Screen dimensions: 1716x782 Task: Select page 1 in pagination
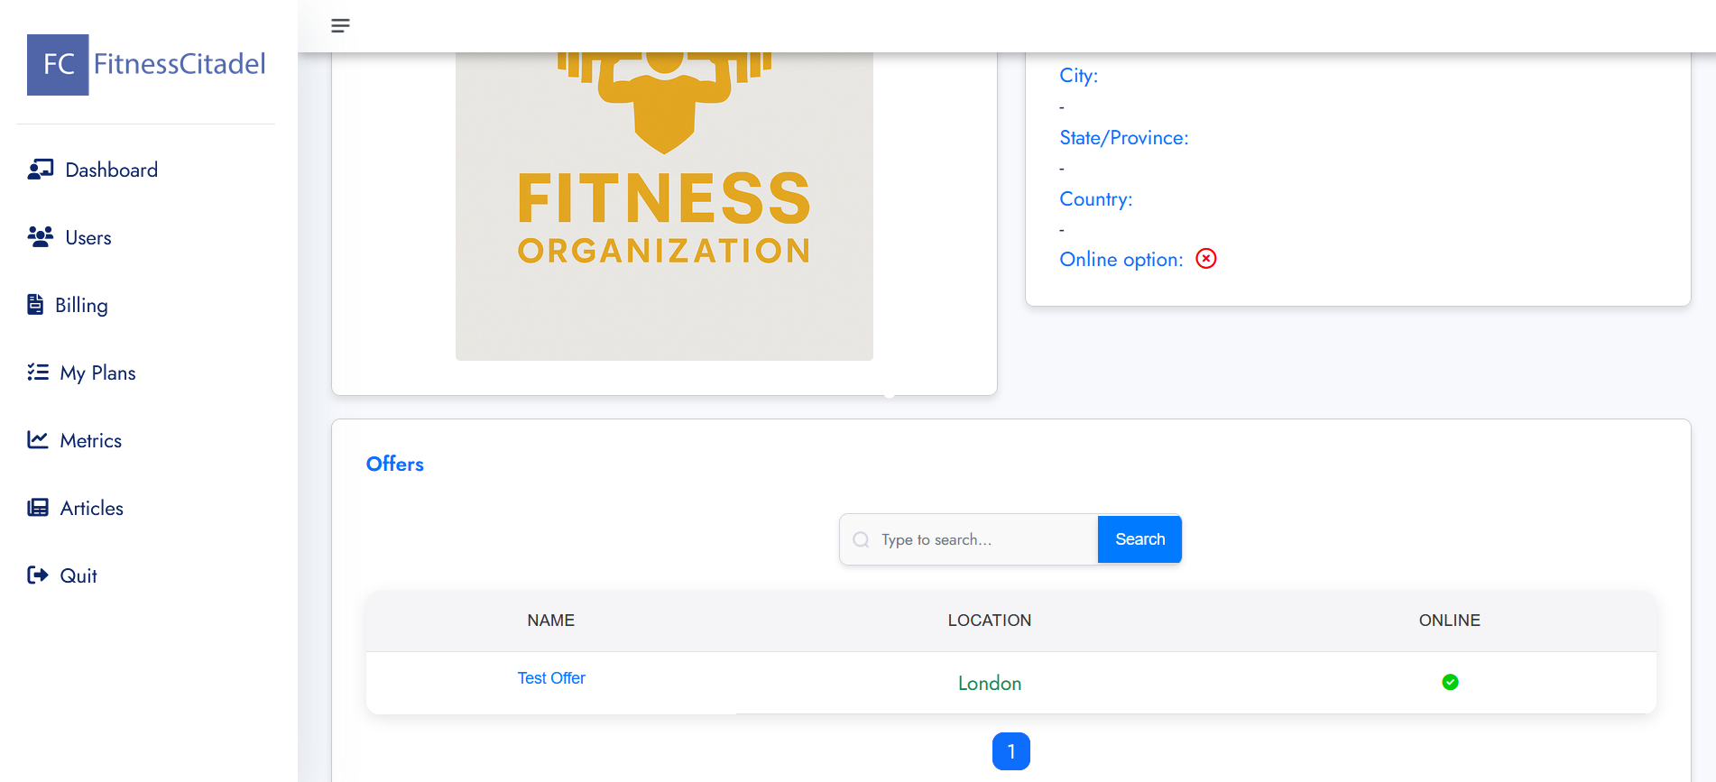(1010, 751)
